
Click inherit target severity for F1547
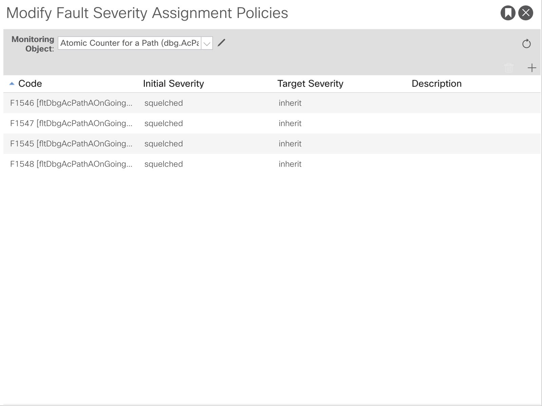[x=290, y=123]
